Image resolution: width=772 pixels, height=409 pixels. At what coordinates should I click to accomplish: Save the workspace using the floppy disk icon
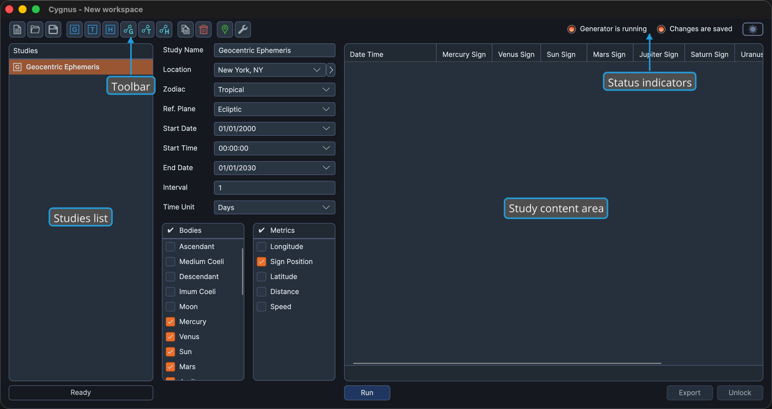[x=53, y=29]
